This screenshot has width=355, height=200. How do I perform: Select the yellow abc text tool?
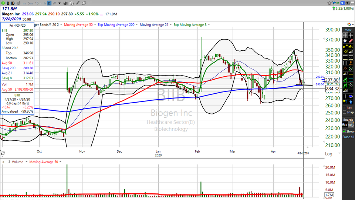(x=351, y=47)
